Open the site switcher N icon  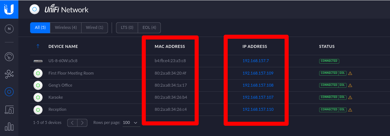[9, 29]
